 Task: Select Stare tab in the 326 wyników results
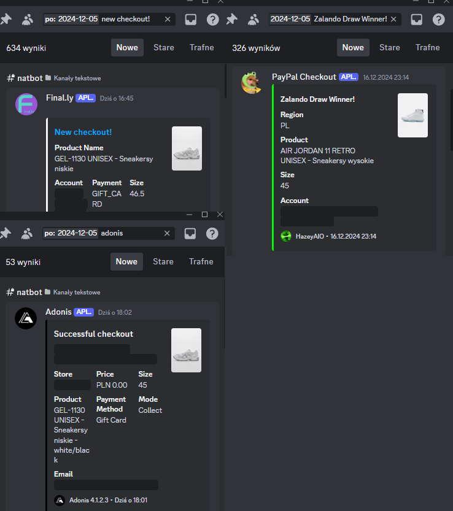pyautogui.click(x=389, y=48)
